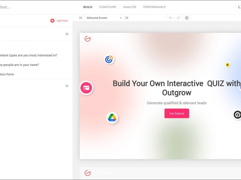Click the black slashed-circle icon on canvas
This screenshot has width=241, height=180.
click(237, 115)
